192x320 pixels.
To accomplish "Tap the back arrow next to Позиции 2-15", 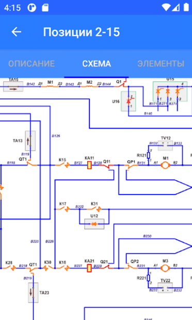I will [x=17, y=32].
